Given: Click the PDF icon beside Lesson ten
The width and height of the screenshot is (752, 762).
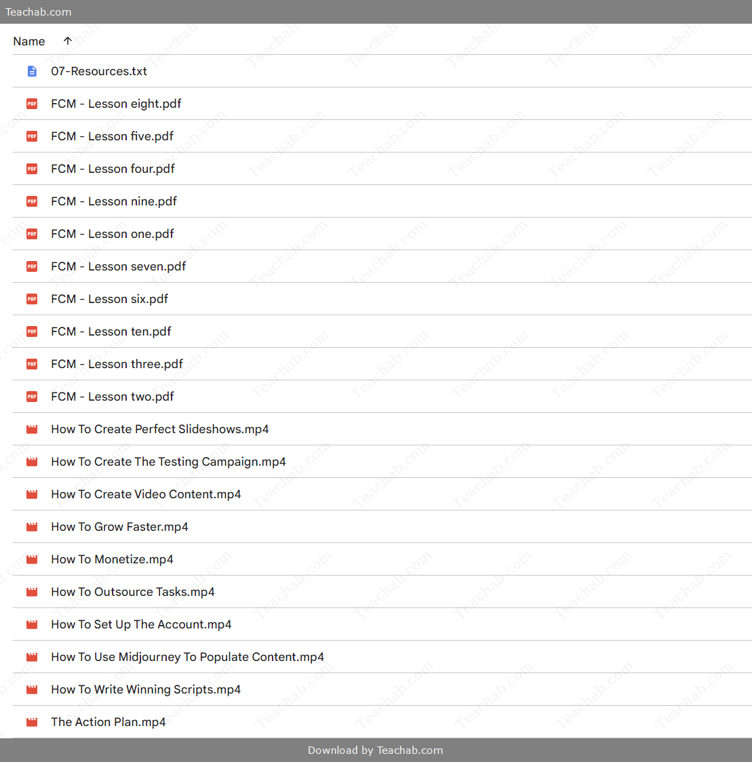Looking at the screenshot, I should tap(32, 332).
